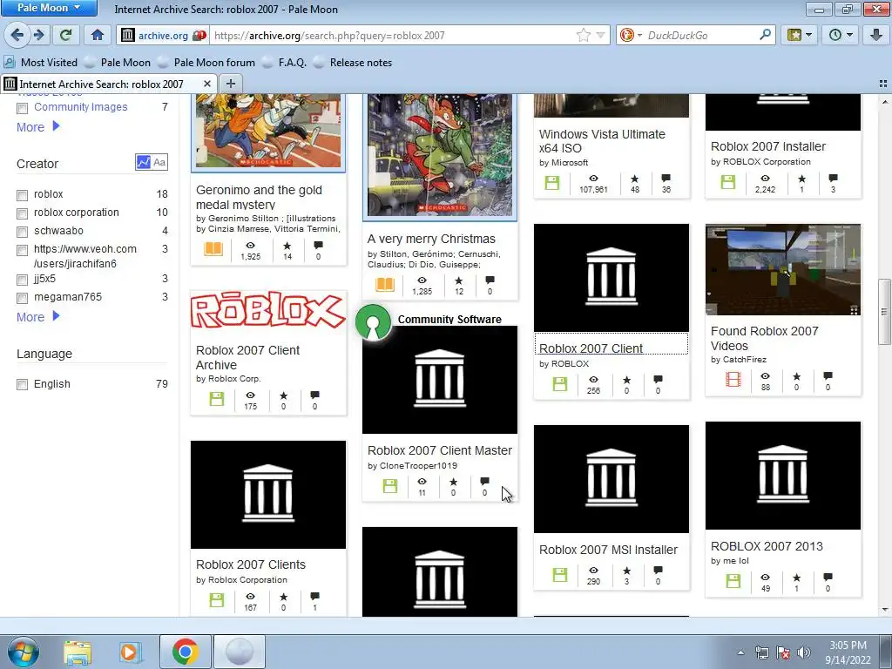Close the Internet Archive Search tab
Viewport: 892px width, 669px height.
(x=207, y=84)
